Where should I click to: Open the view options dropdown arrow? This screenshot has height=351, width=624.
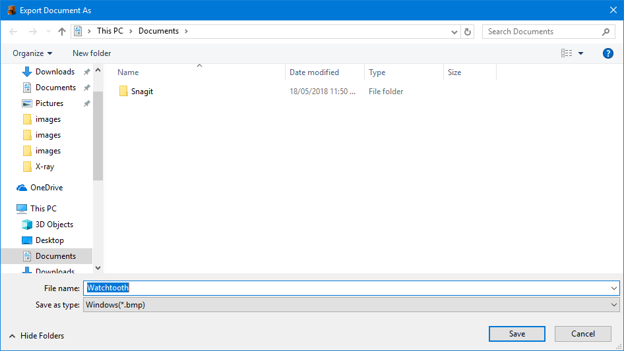click(580, 53)
